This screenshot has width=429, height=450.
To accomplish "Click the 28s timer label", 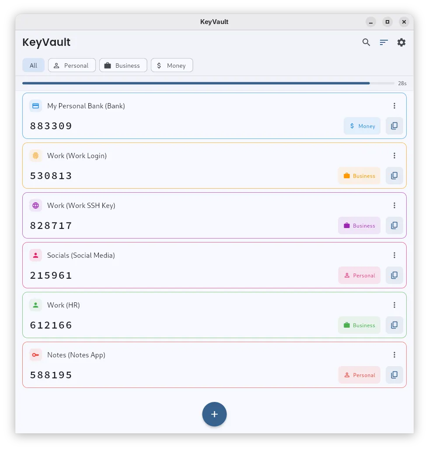I will [x=402, y=83].
